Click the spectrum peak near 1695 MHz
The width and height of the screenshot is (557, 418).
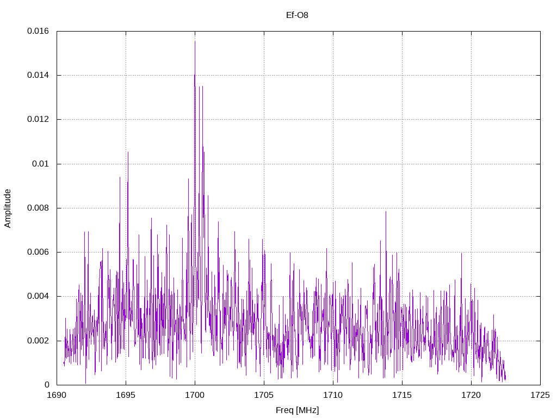128,152
